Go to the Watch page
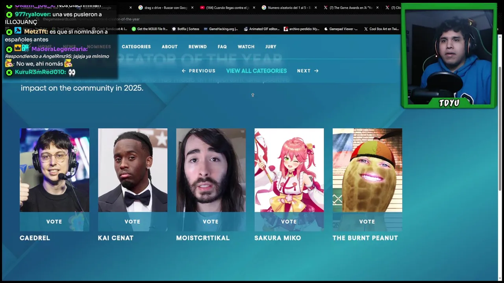Viewport: 504px width, 283px height. [x=246, y=47]
